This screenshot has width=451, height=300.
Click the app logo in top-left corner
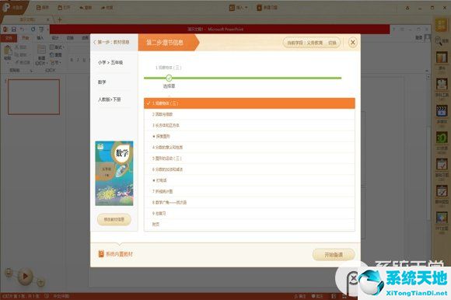[x=6, y=8]
